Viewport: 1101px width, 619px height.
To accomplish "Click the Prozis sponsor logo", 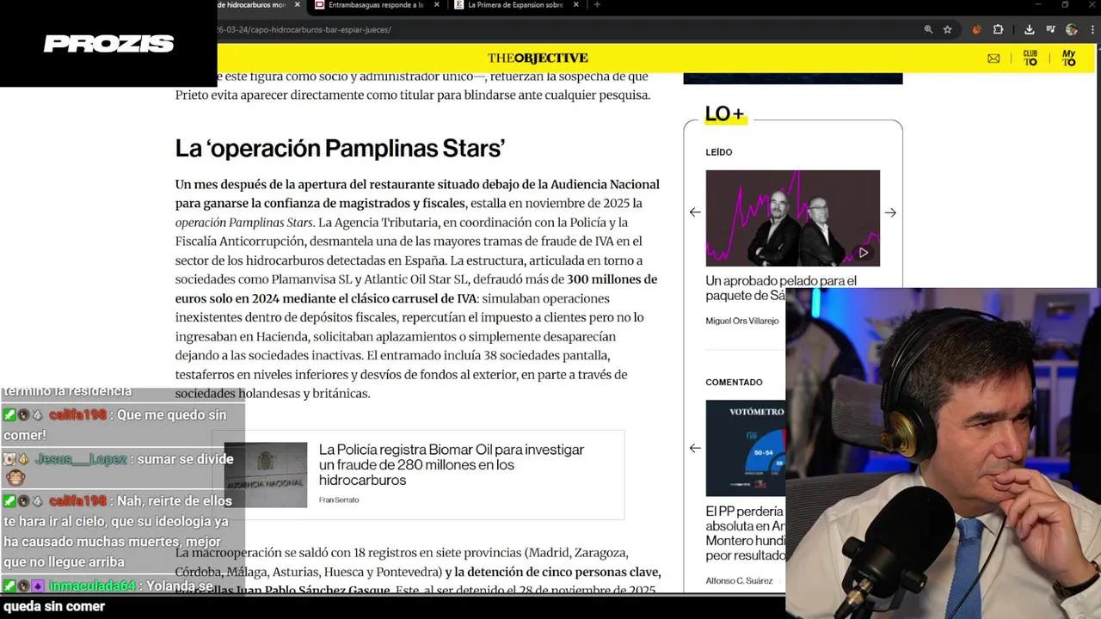I will [108, 43].
